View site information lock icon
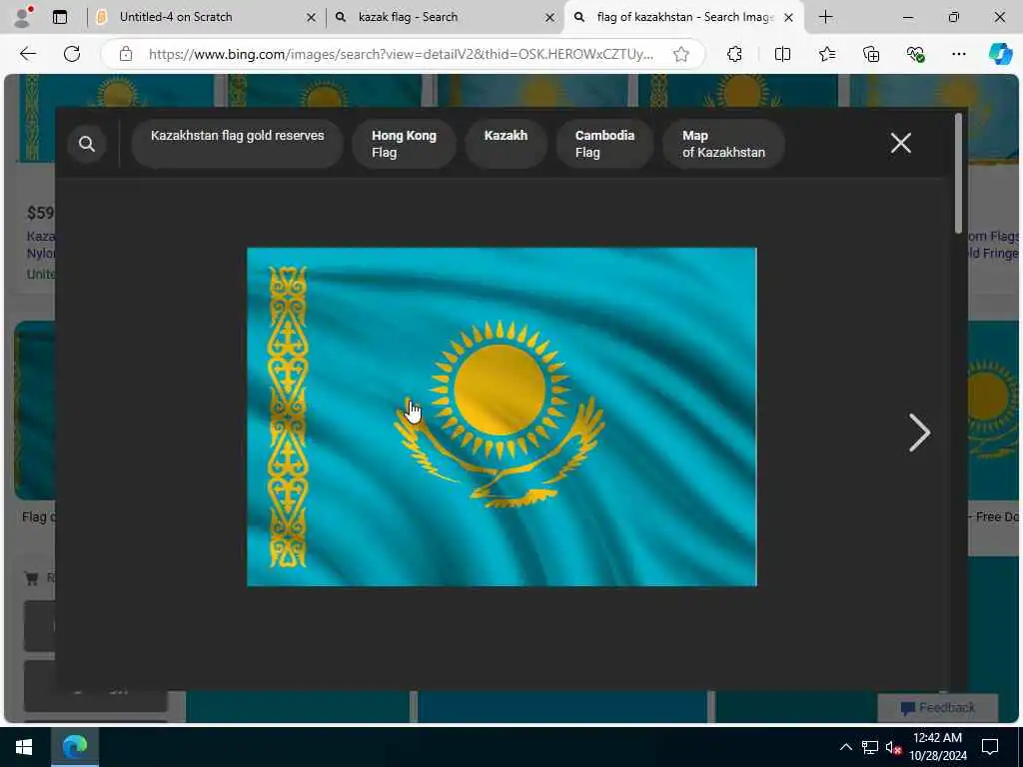Screen dimensions: 1023x767 pyautogui.click(x=126, y=54)
